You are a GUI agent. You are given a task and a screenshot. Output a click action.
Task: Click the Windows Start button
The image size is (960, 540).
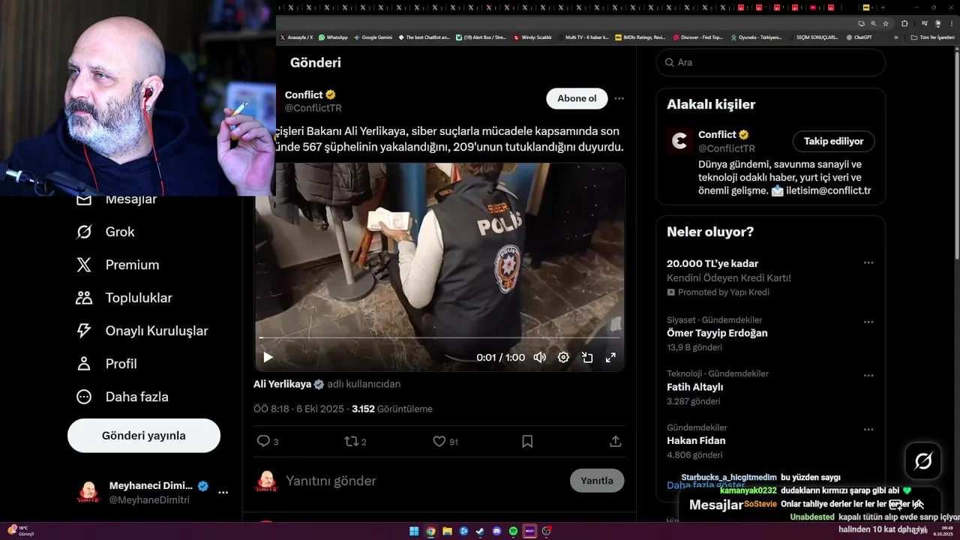tap(414, 531)
